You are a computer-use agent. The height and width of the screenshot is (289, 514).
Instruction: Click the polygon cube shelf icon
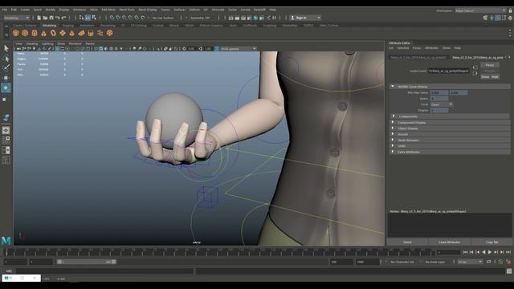(25, 33)
